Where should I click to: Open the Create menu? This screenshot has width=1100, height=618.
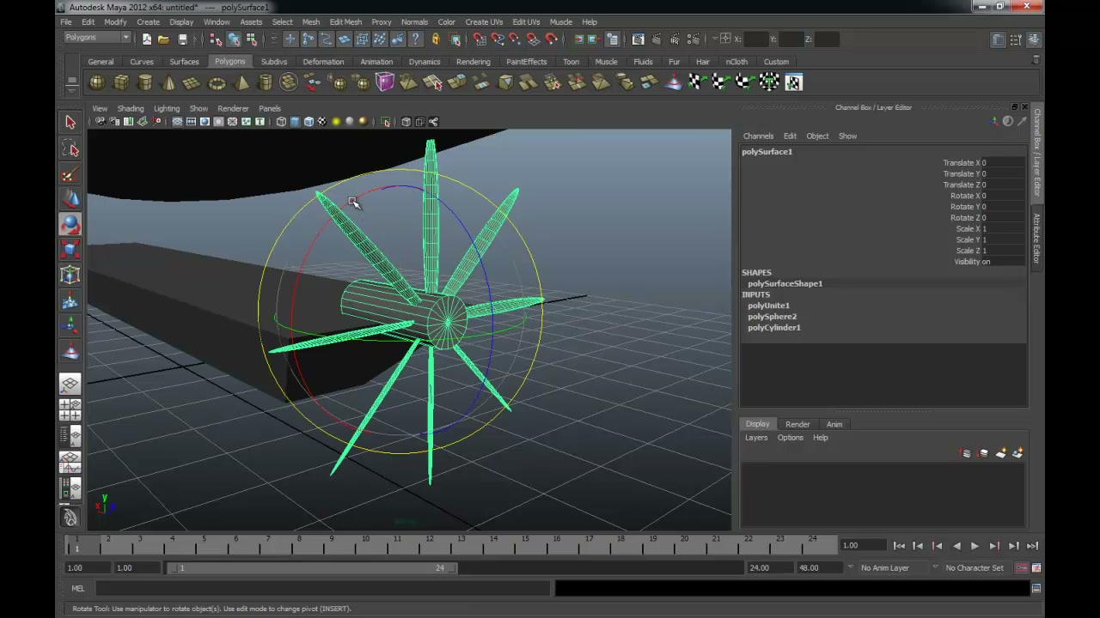[148, 22]
